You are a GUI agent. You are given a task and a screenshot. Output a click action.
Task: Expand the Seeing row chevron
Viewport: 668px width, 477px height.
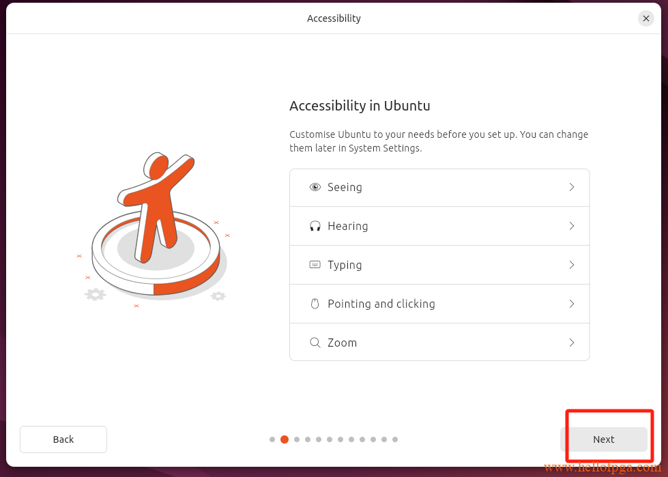pos(572,188)
